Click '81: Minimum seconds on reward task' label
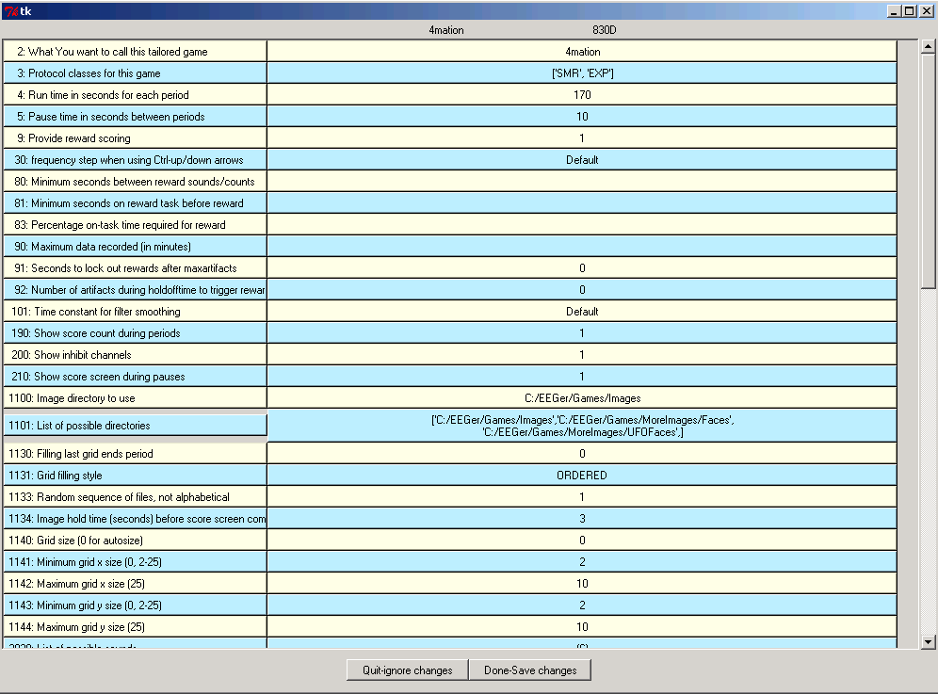This screenshot has height=694, width=938. pos(136,202)
